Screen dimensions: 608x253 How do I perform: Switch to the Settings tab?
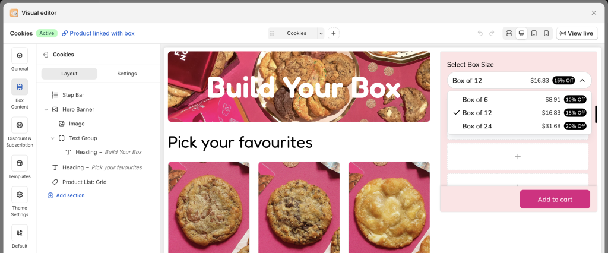[127, 74]
